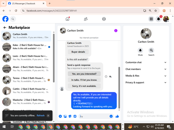The image size is (174, 130).
Task: Dismiss the offline notification
Action: 48,115
